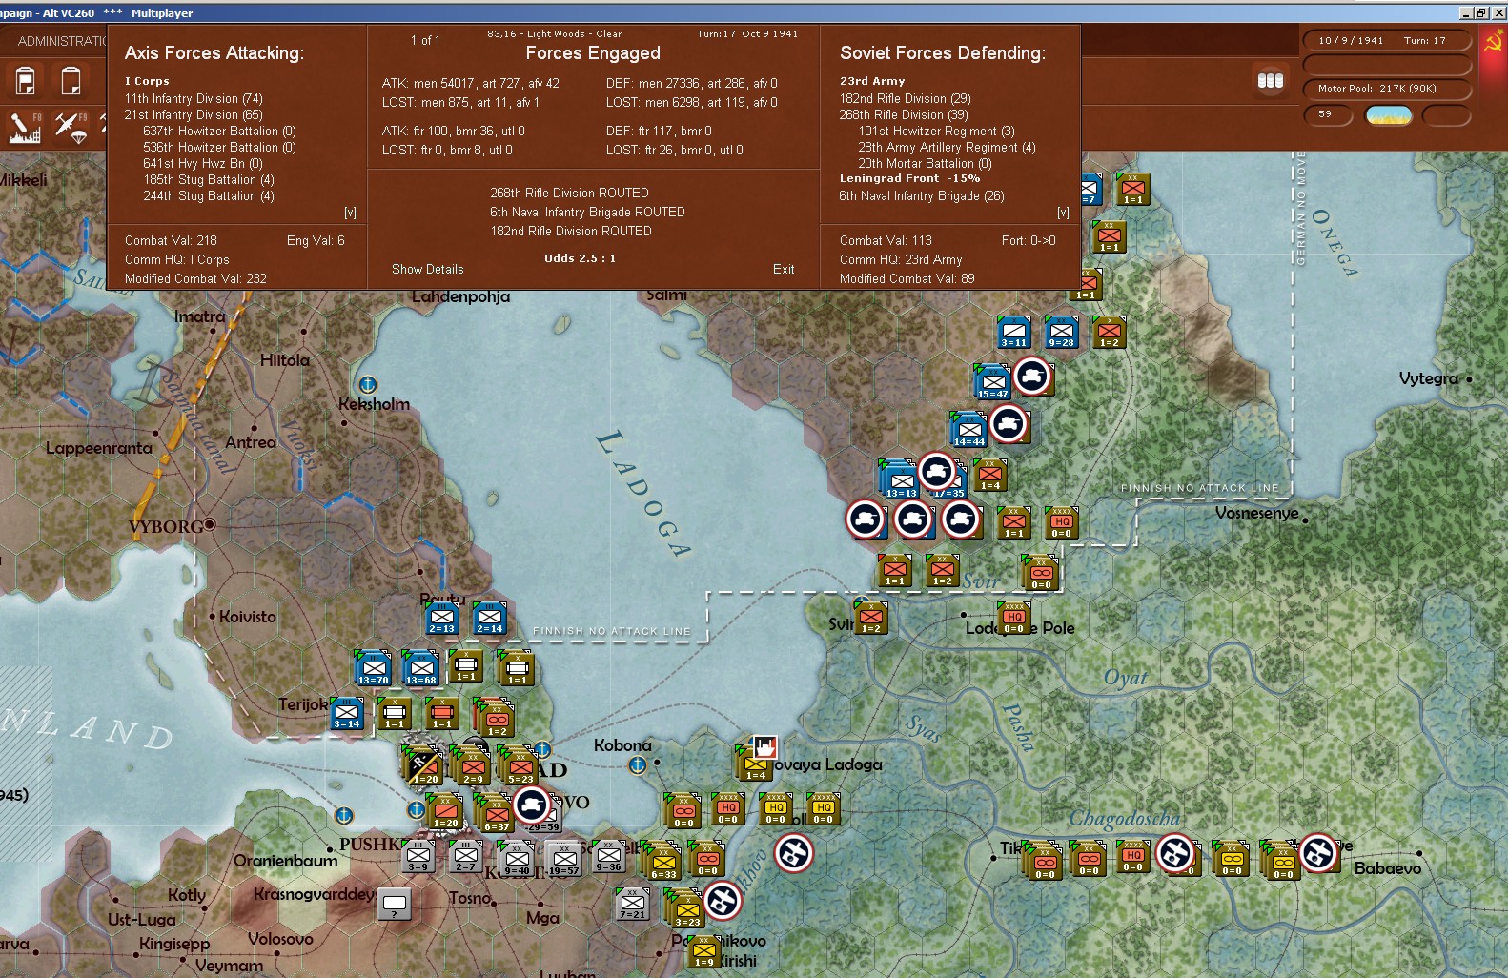Click the 23rd Army heading
This screenshot has height=978, width=1508.
(872, 81)
